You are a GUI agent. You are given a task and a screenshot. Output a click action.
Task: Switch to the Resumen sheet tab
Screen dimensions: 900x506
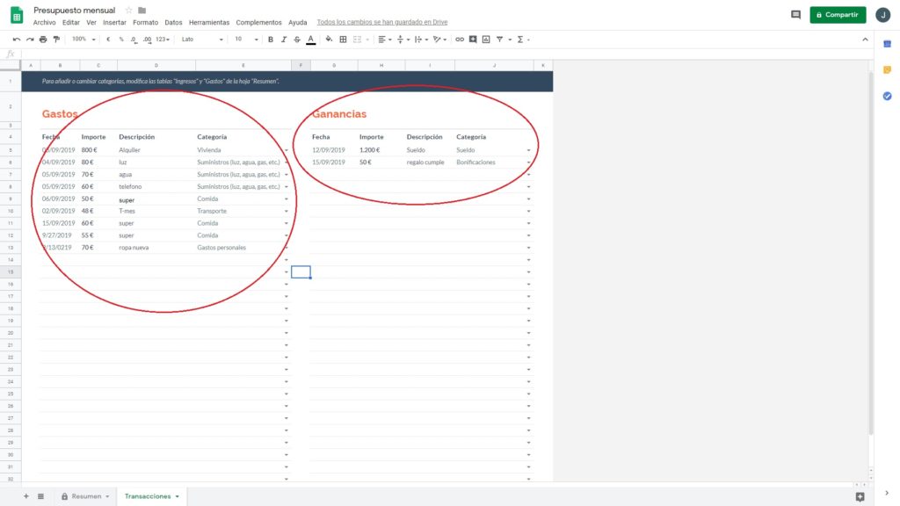click(86, 496)
